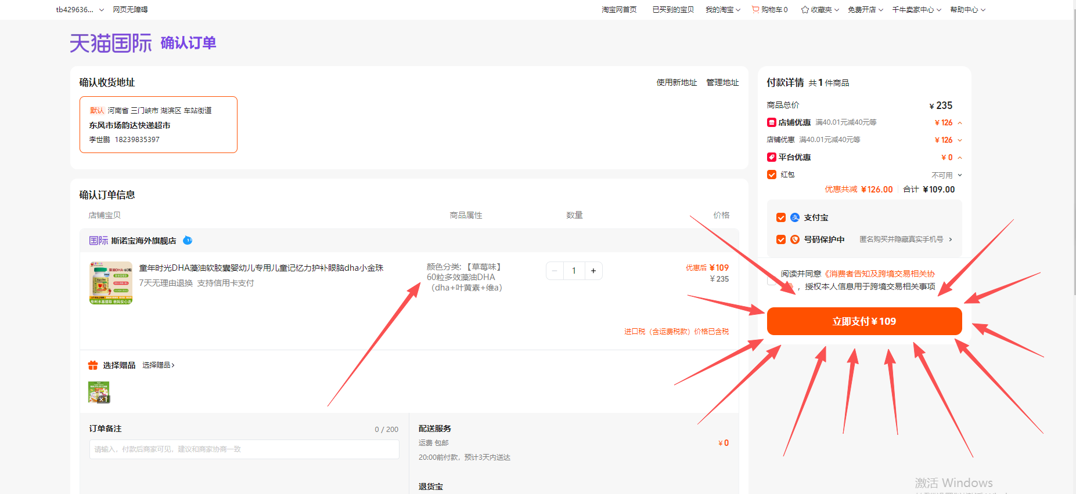This screenshot has height=494, width=1076.
Task: Open the product title 童年时光DHA藻油软胶囊 link
Action: coord(261,268)
